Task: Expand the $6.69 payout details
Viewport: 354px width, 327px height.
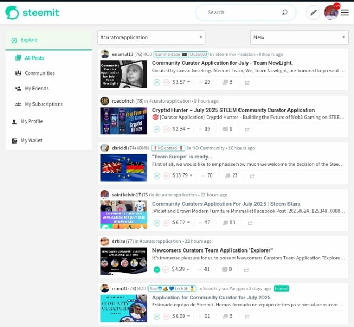Action: tap(181, 316)
